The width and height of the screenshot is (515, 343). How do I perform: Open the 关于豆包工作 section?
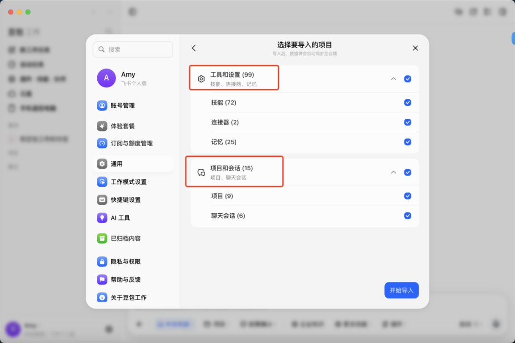[133, 297]
